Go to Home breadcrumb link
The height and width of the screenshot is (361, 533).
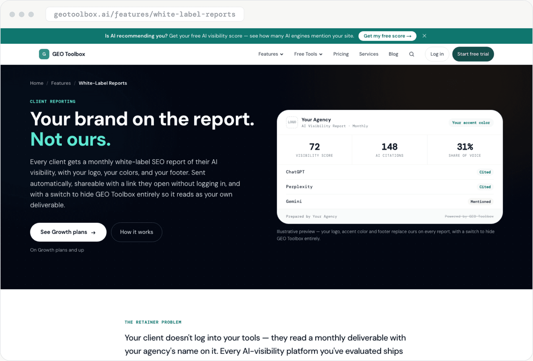[37, 83]
